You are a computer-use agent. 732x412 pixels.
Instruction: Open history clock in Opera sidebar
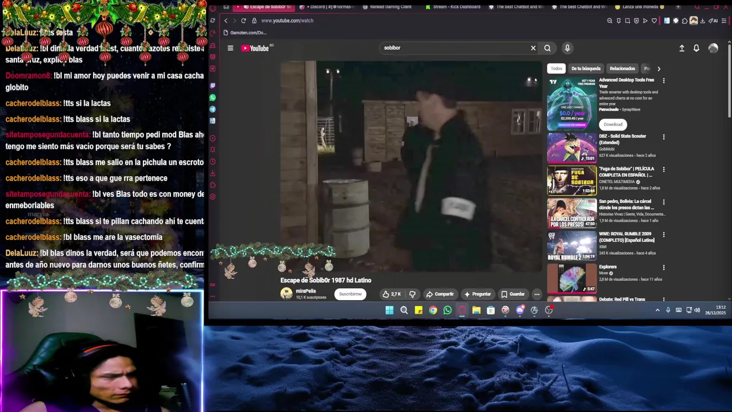click(x=213, y=161)
